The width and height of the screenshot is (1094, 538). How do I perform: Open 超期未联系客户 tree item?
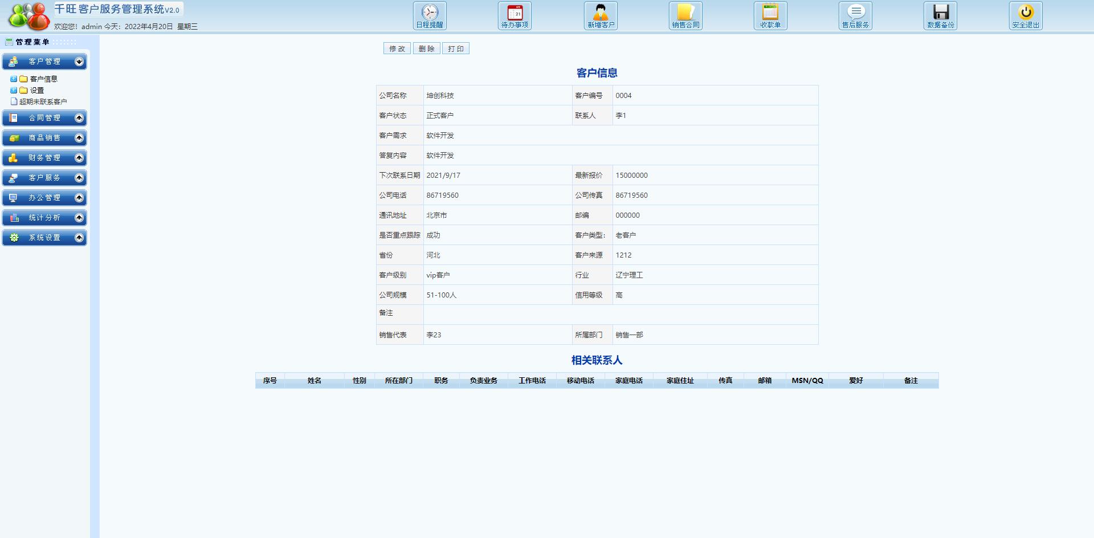pyautogui.click(x=43, y=101)
